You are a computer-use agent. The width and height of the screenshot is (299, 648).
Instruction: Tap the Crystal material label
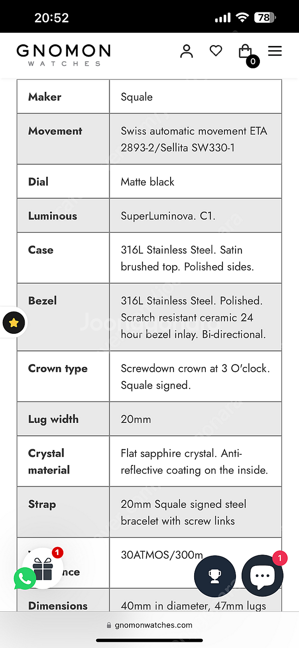pos(49,462)
